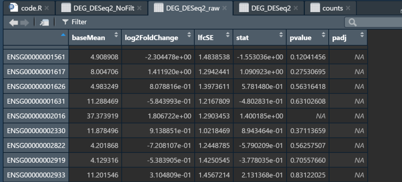Click log2FoldChange value -2.304478e+00
The image size is (402, 182).
168,57
